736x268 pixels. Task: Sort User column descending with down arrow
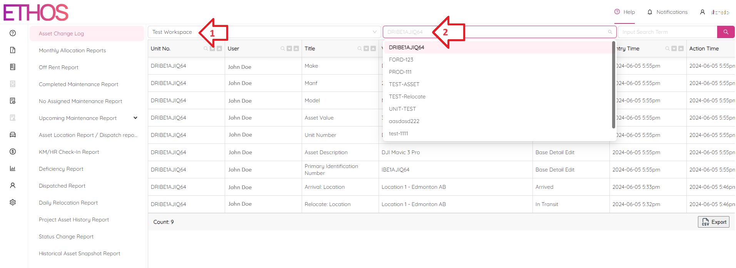point(289,48)
